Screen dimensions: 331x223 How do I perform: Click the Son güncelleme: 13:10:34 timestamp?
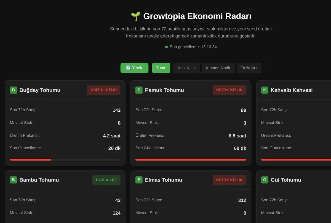(193, 47)
